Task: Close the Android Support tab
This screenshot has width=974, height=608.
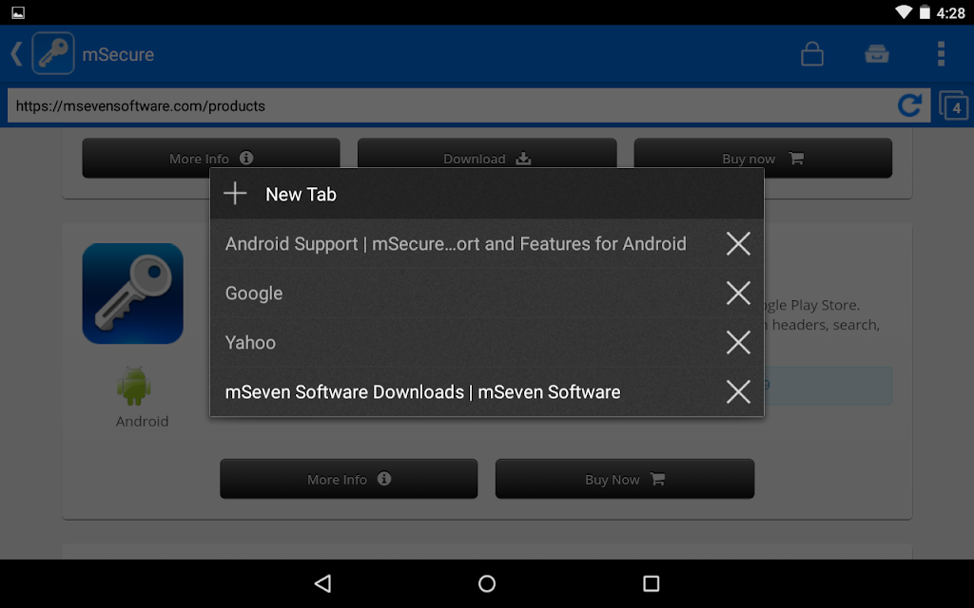Action: [738, 244]
